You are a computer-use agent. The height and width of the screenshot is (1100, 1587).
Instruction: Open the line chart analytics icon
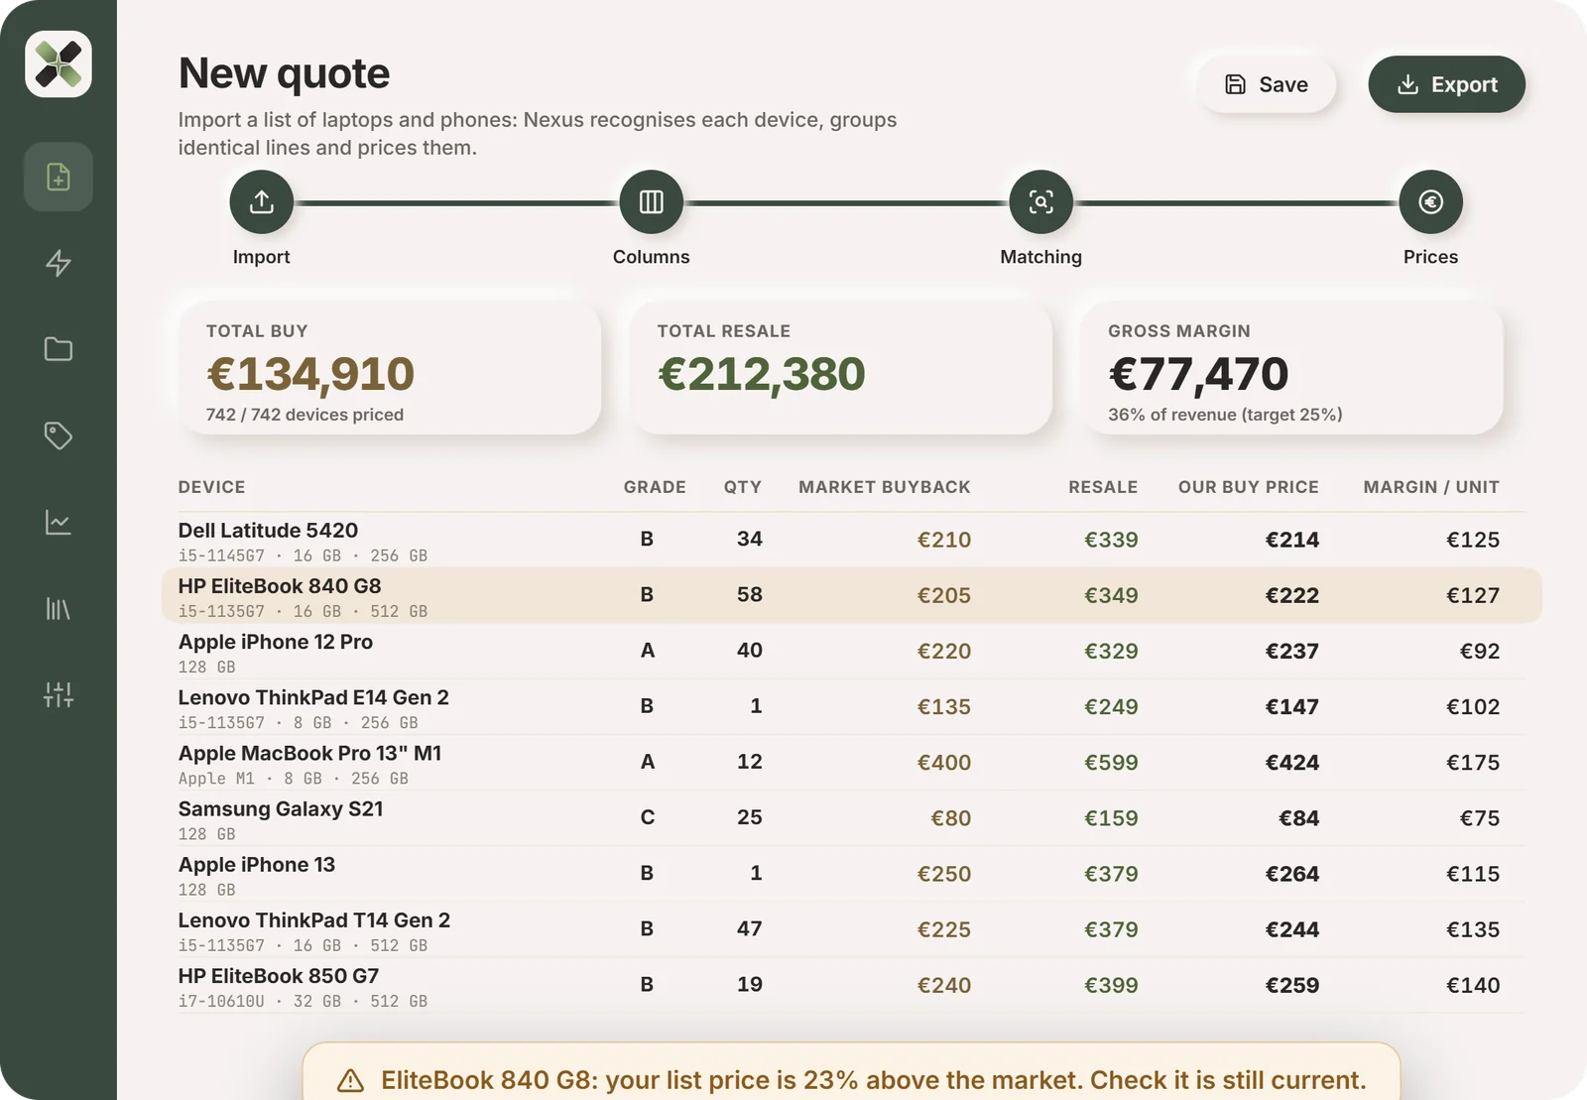click(59, 522)
